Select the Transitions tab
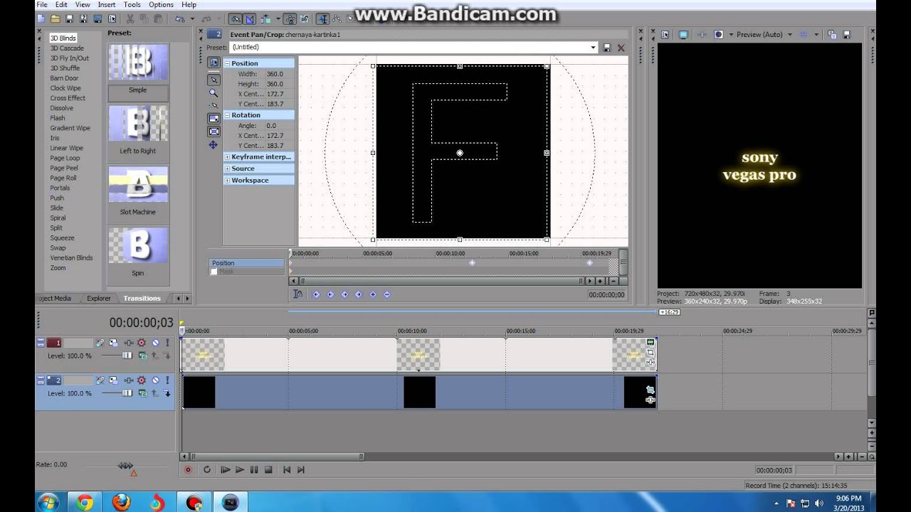Viewport: 911px width, 512px height. (x=142, y=299)
